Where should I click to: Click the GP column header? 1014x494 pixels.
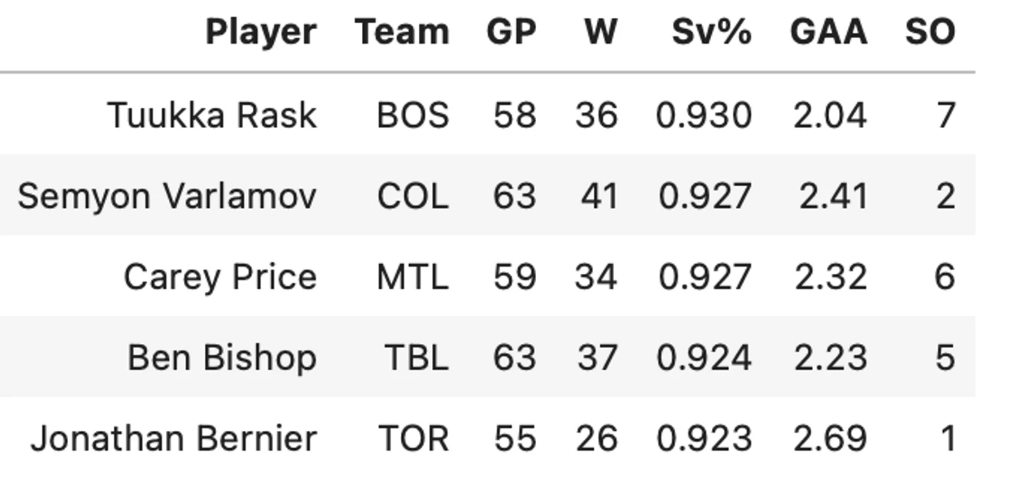tap(510, 32)
